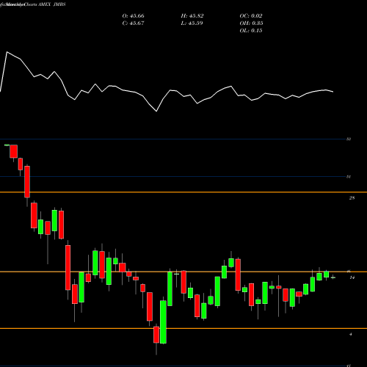This screenshot has height=367, width=367.
Task: Click the close price value C: 45.67
Action: [133, 23]
